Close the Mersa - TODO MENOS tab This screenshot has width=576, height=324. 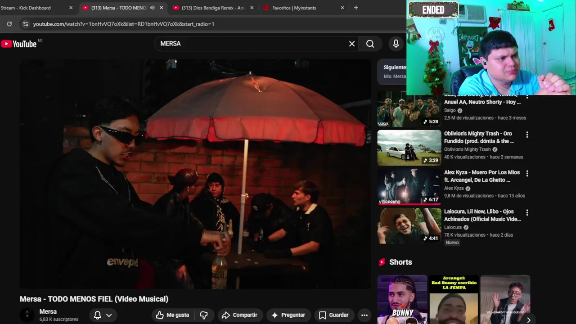[x=162, y=8]
